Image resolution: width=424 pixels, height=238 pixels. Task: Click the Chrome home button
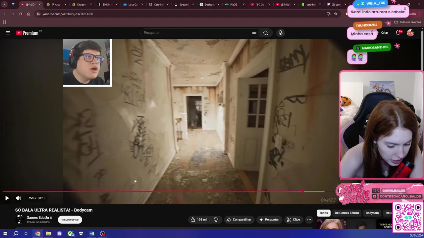[28, 14]
